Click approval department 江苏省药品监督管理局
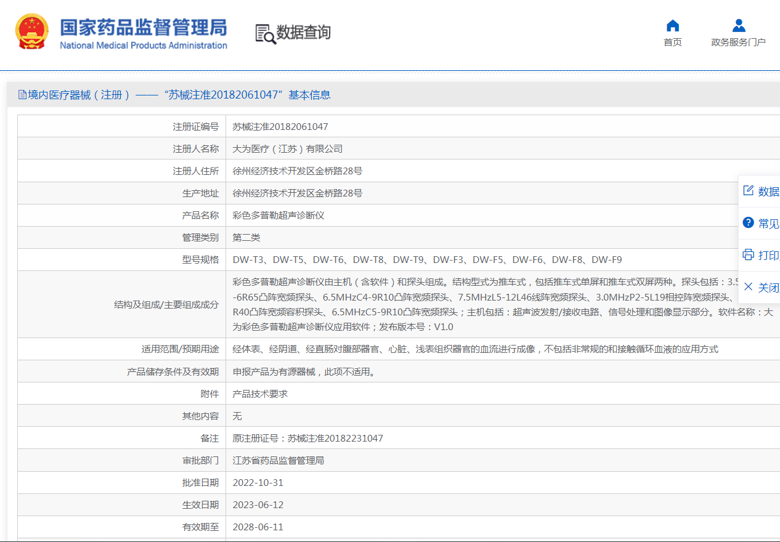This screenshot has height=542, width=780. point(278,460)
